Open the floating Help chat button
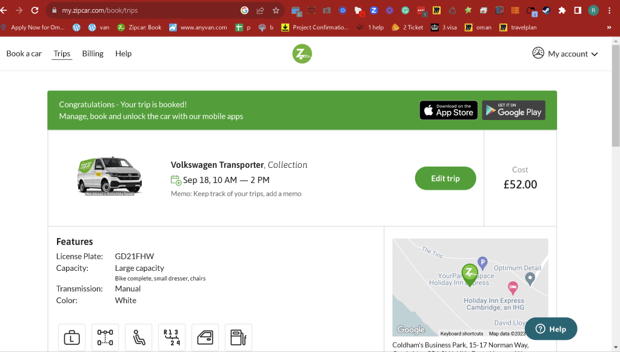Image resolution: width=620 pixels, height=352 pixels. 551,329
